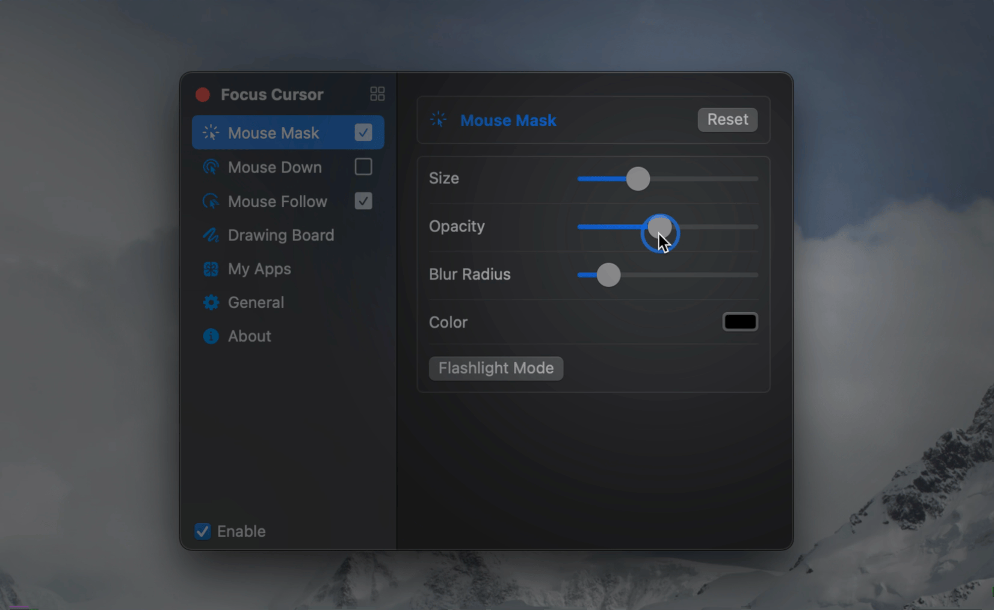The image size is (994, 610).
Task: Click the Mouse Mask sparkle cursor icon in sidebar
Action: coord(211,133)
